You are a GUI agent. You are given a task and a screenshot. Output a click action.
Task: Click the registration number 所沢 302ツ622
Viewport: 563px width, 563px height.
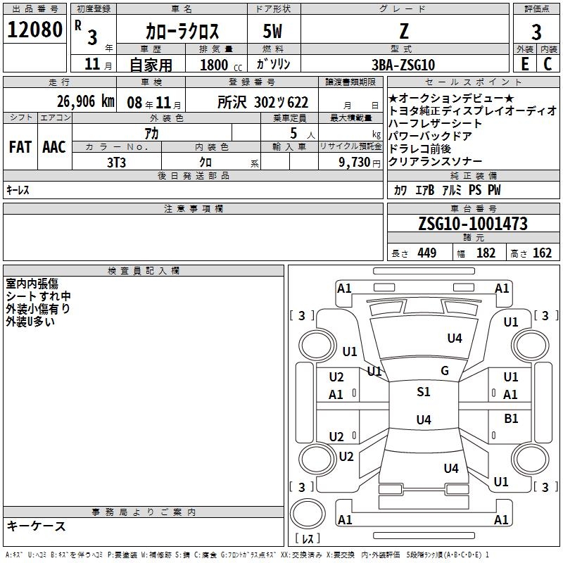(262, 102)
